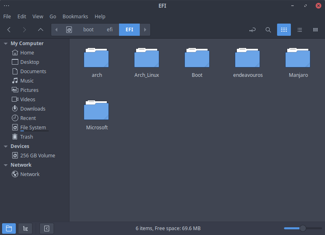
Task: Open the search magnifier in toolbar
Action: tap(268, 30)
